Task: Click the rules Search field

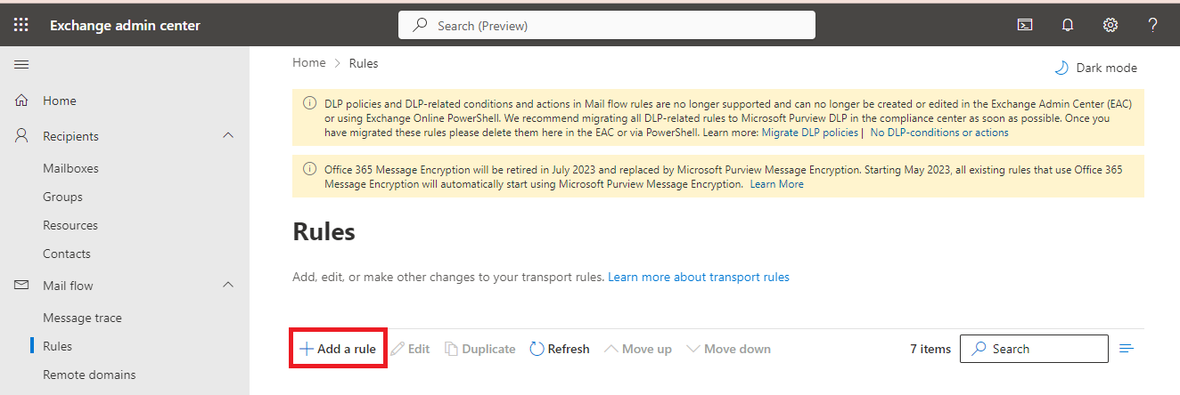Action: pos(1034,349)
